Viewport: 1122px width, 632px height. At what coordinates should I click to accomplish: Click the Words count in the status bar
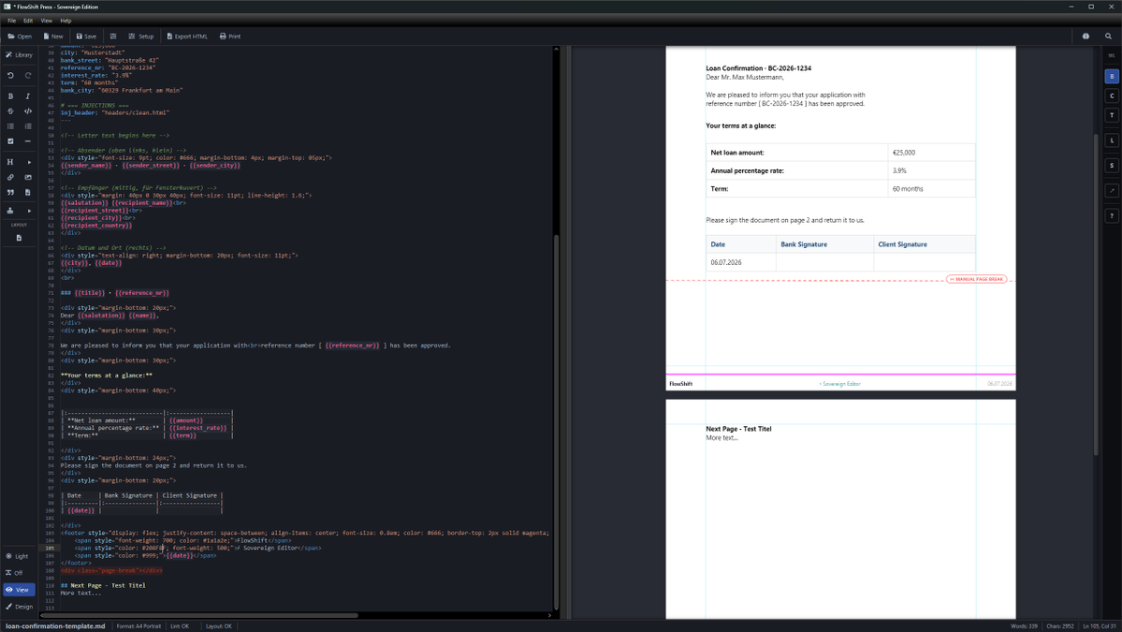(x=1024, y=626)
